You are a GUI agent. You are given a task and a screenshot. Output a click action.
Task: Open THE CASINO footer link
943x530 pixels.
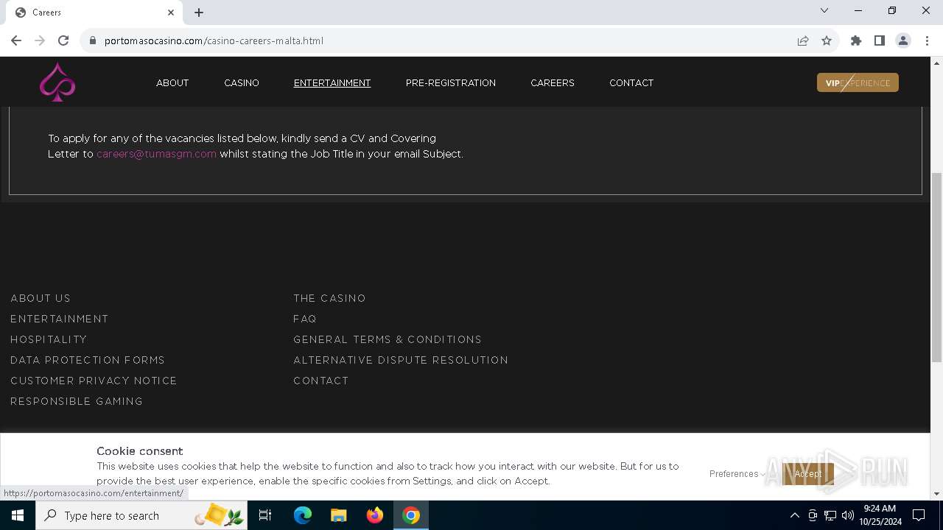(329, 298)
